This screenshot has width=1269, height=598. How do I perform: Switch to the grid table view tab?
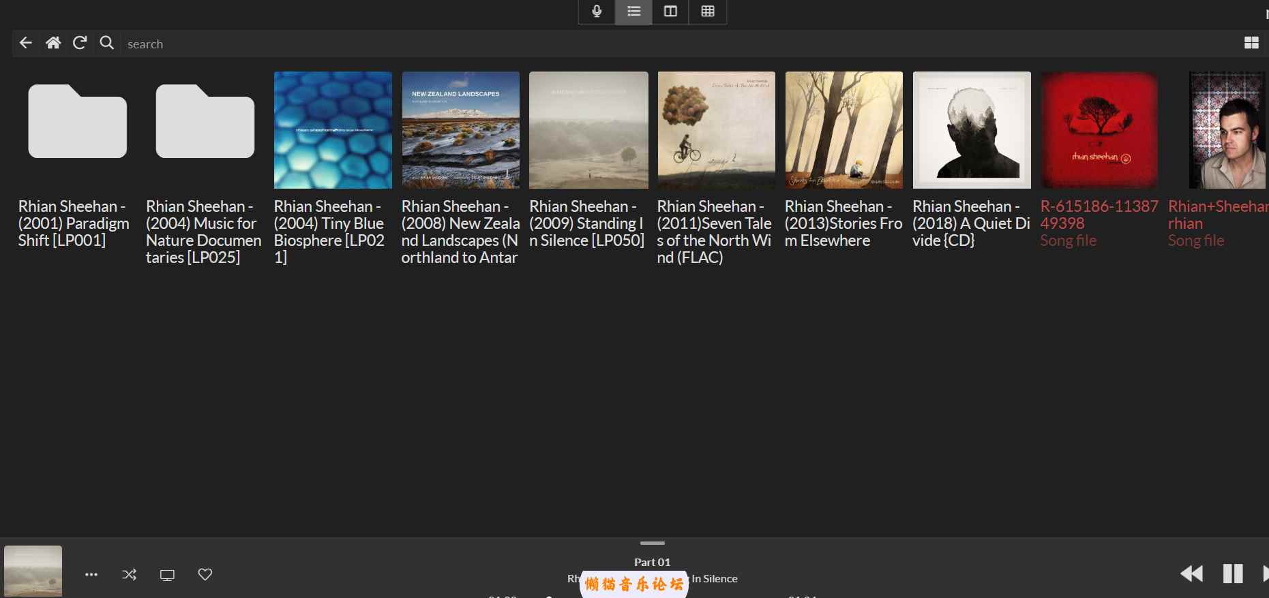click(708, 11)
